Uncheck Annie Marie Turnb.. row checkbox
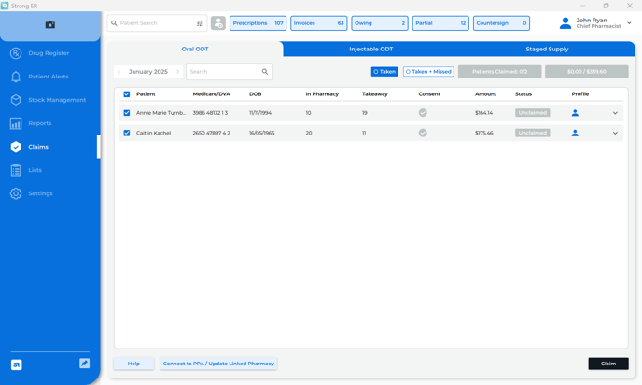The width and height of the screenshot is (642, 385). point(127,113)
